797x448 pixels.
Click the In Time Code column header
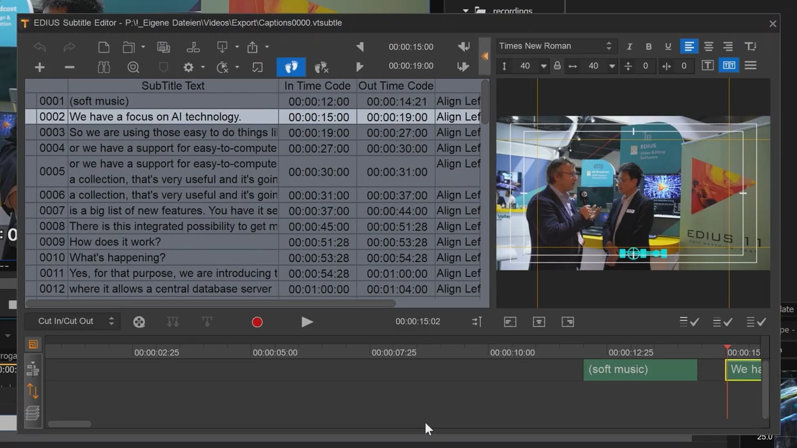pyautogui.click(x=317, y=86)
